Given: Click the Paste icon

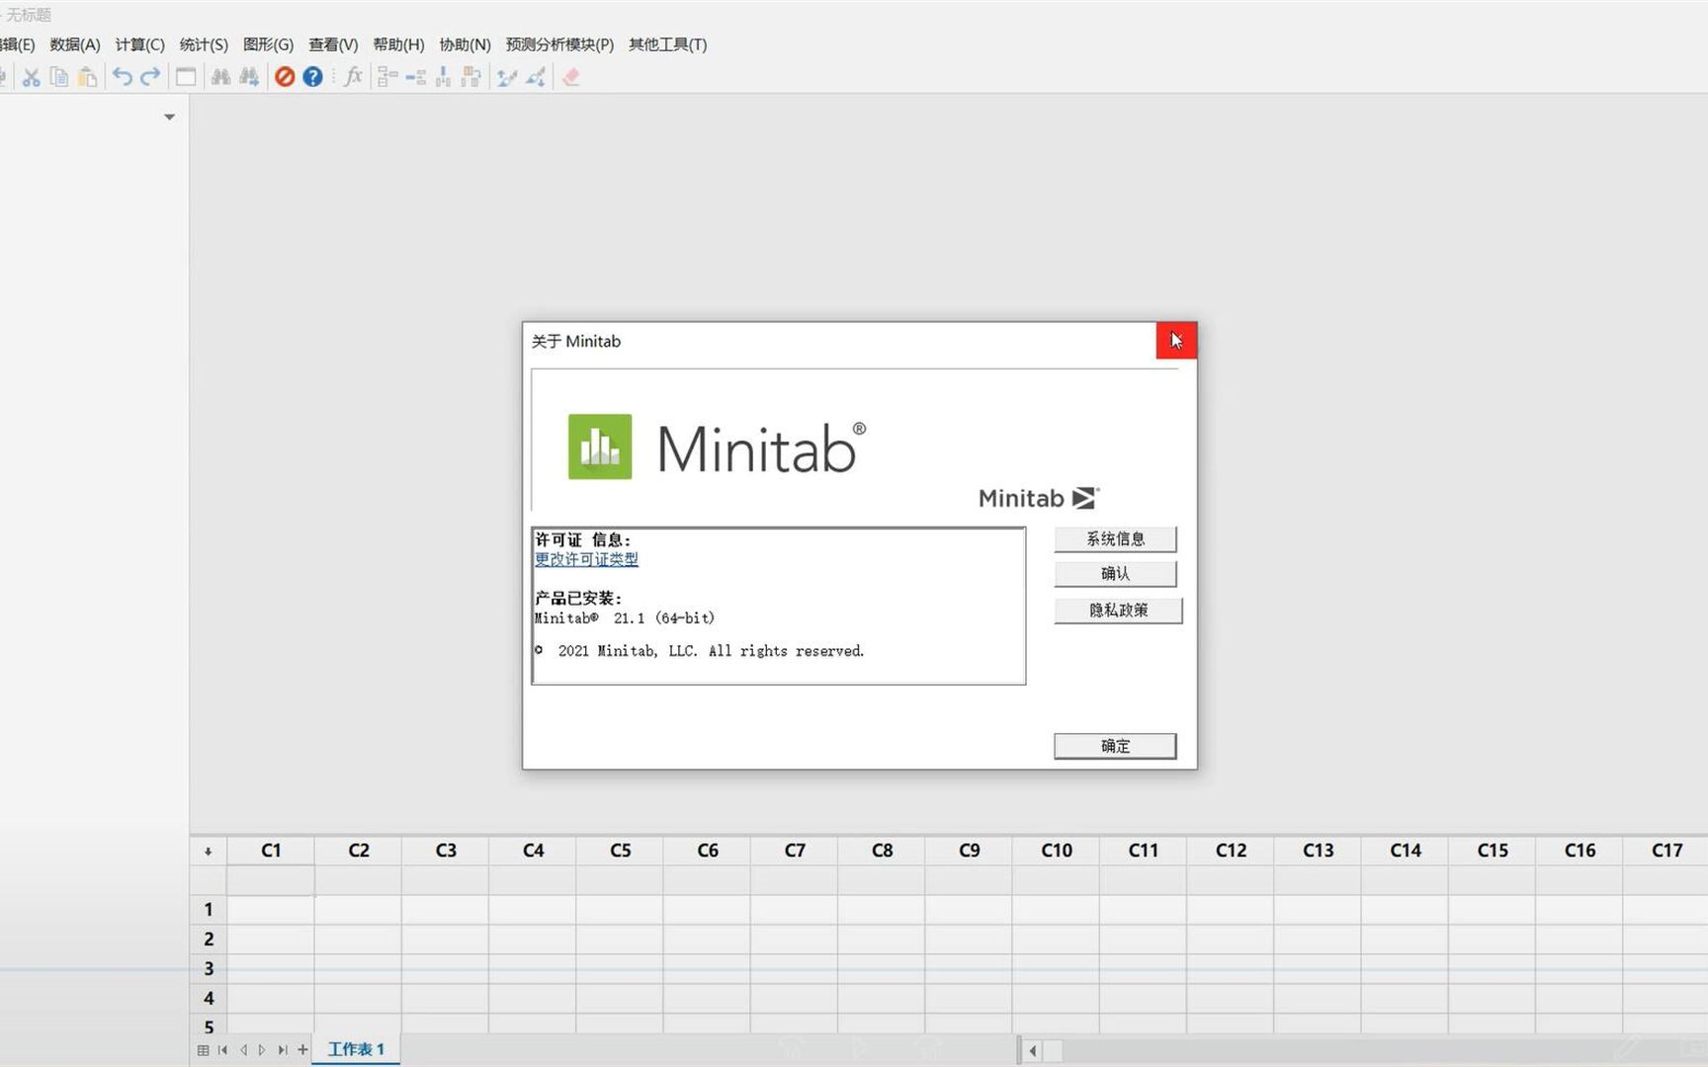Looking at the screenshot, I should [x=85, y=77].
